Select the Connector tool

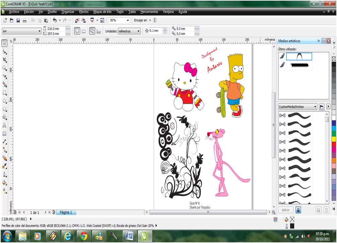(4, 150)
